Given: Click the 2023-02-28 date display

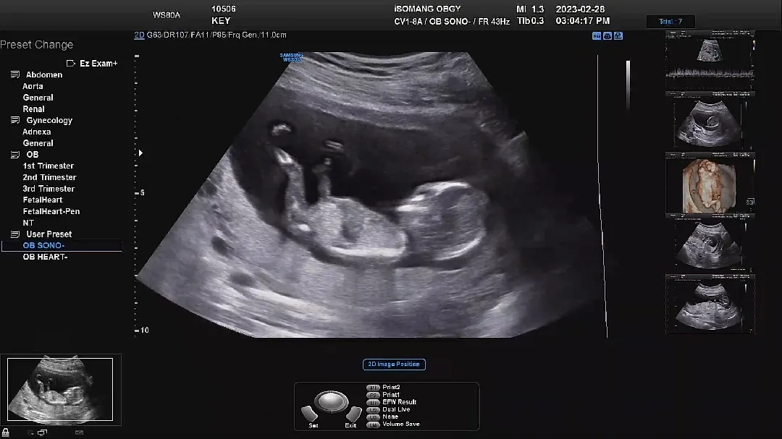Looking at the screenshot, I should tap(580, 9).
